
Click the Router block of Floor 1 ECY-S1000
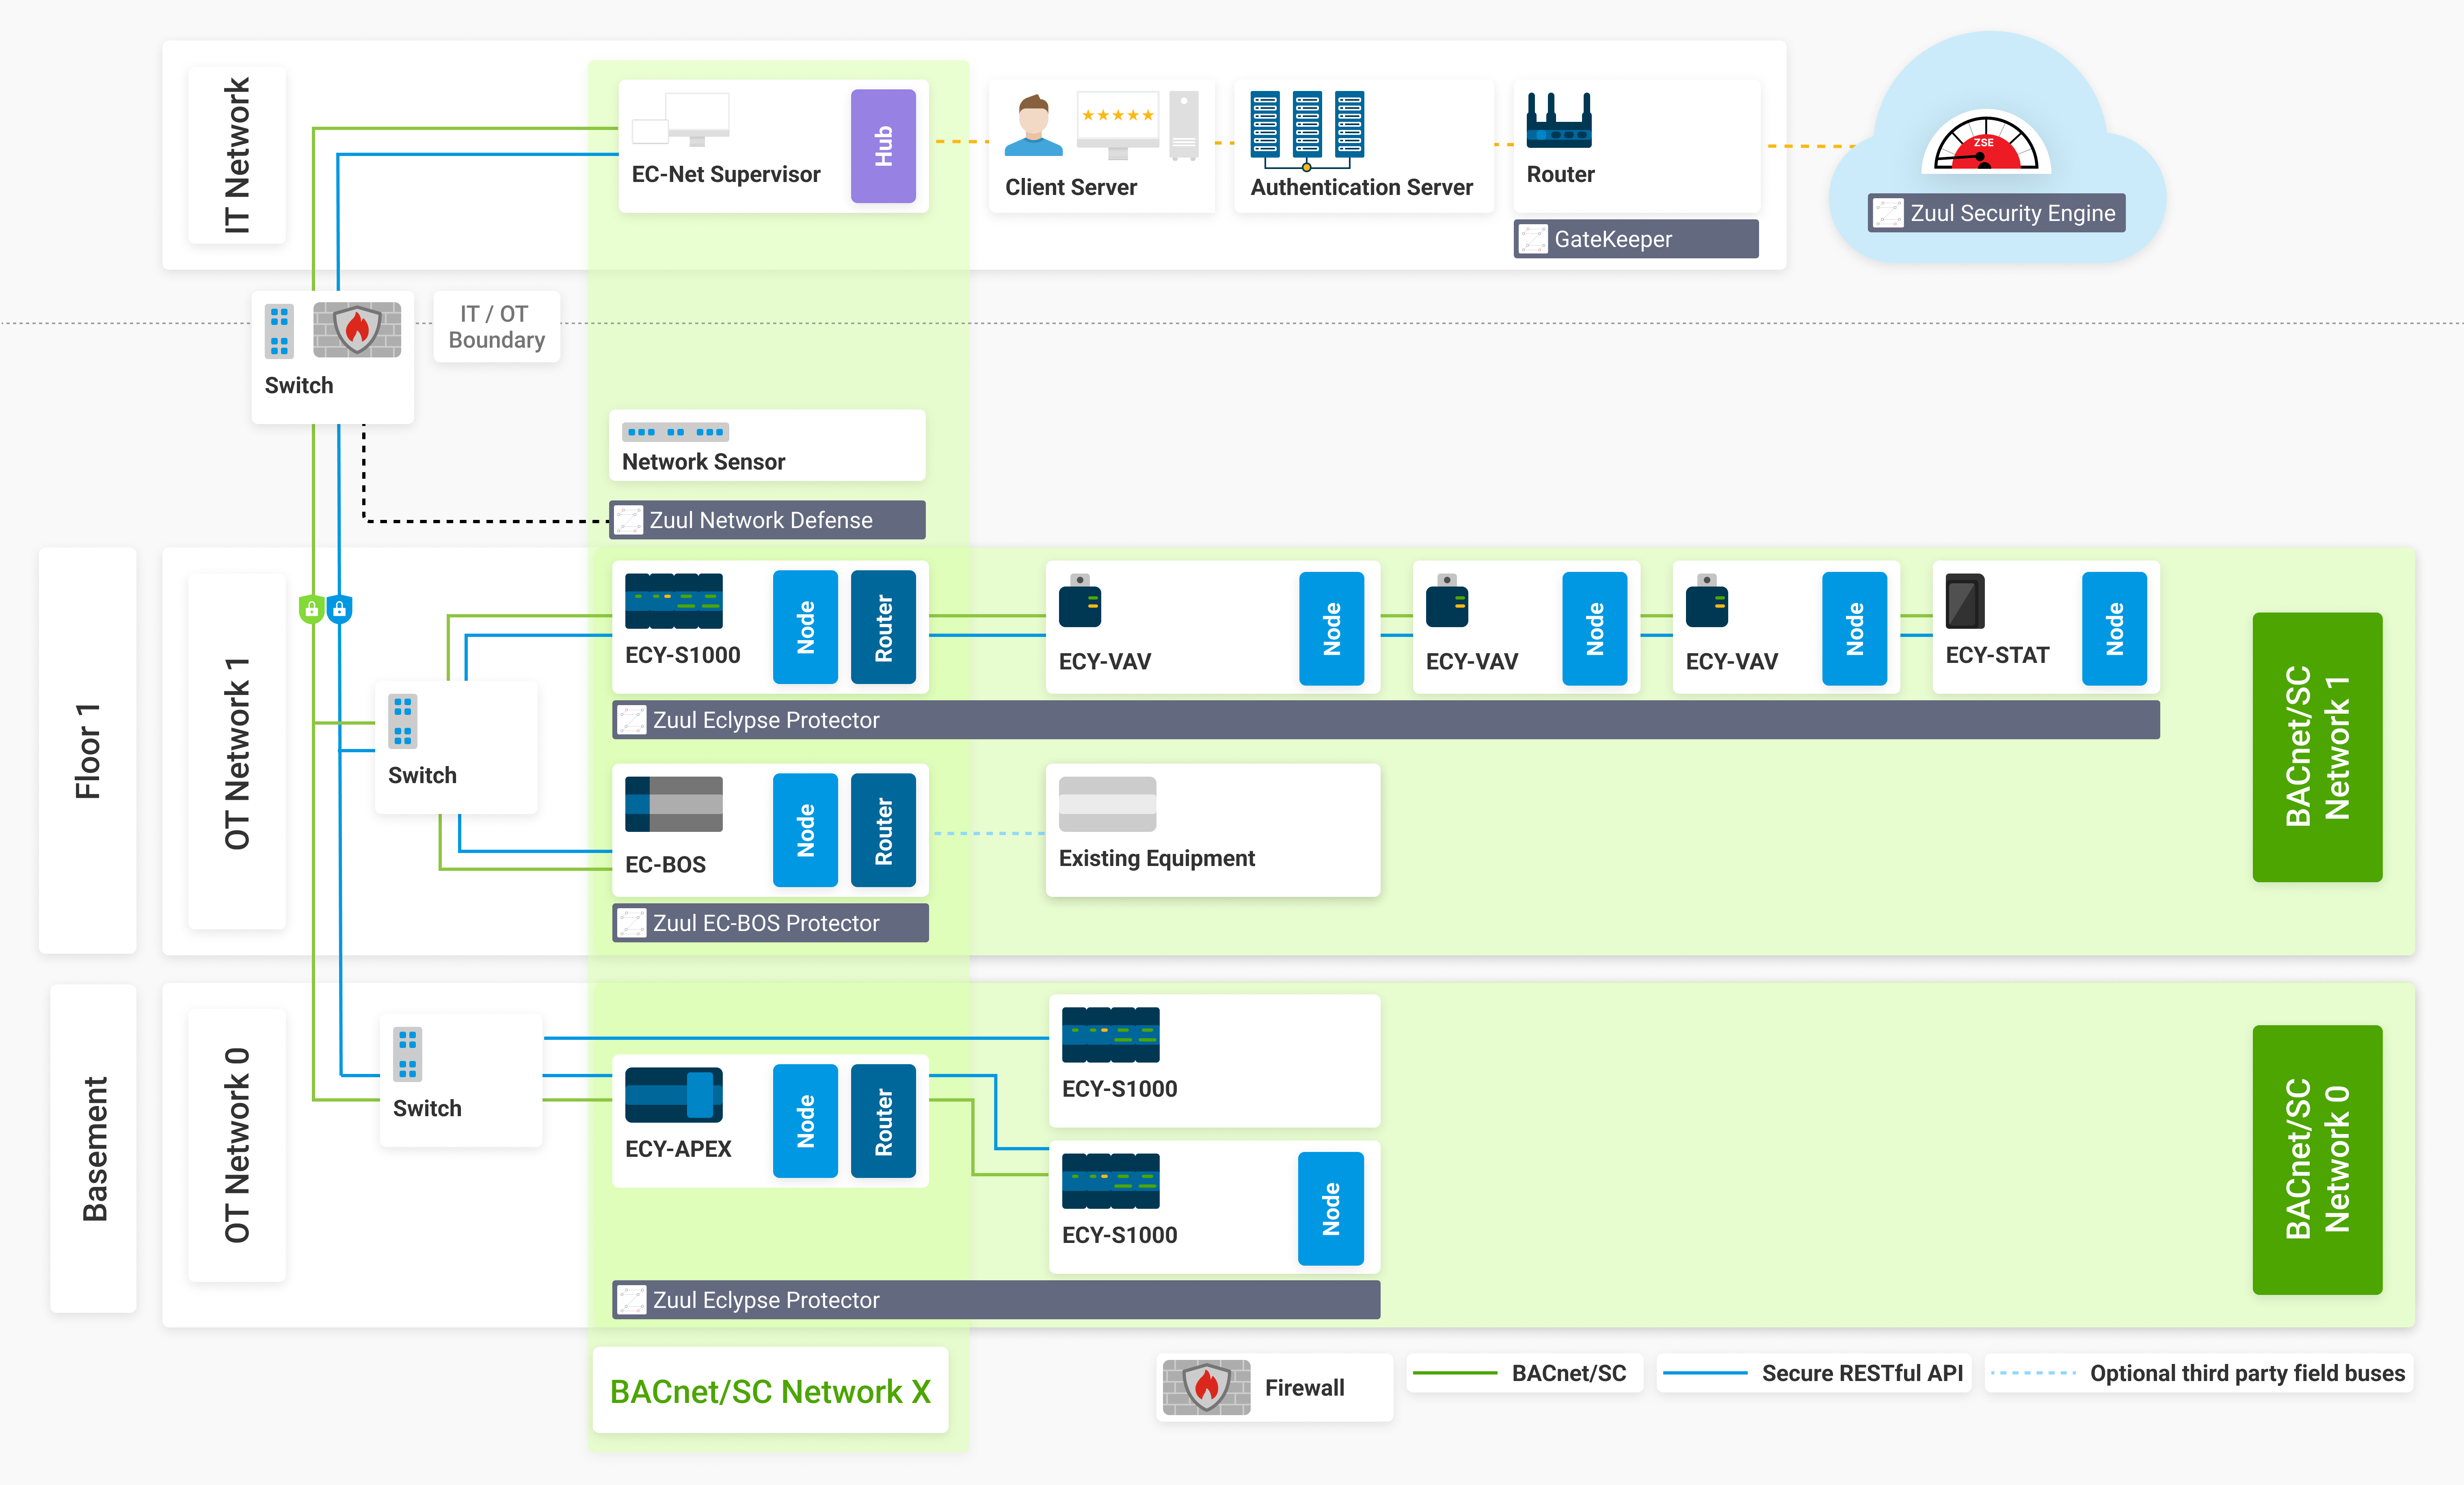coord(883,627)
